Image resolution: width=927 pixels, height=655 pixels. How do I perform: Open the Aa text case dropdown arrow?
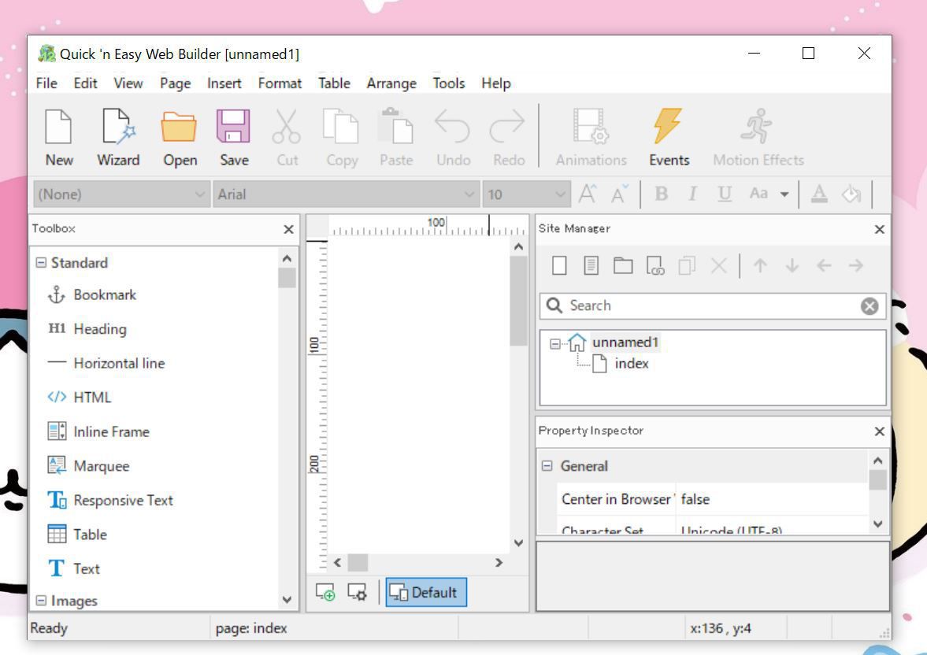tap(784, 194)
